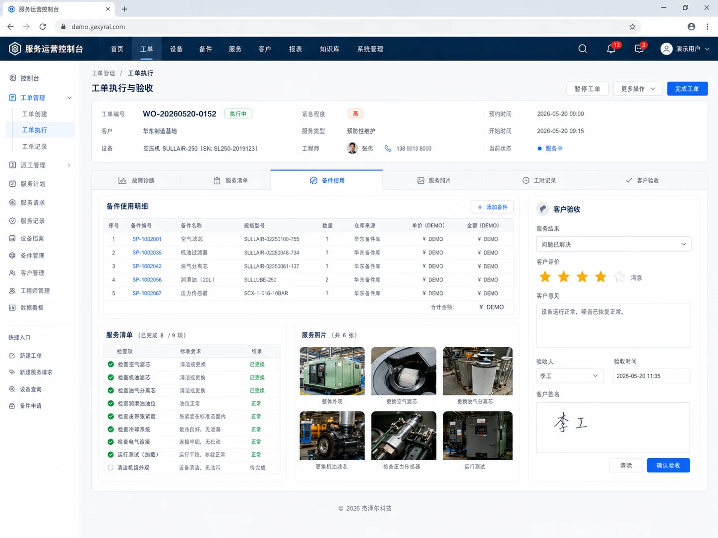Toggle the 检查电气连接 completed check
This screenshot has width=718, height=538.
pyautogui.click(x=111, y=442)
